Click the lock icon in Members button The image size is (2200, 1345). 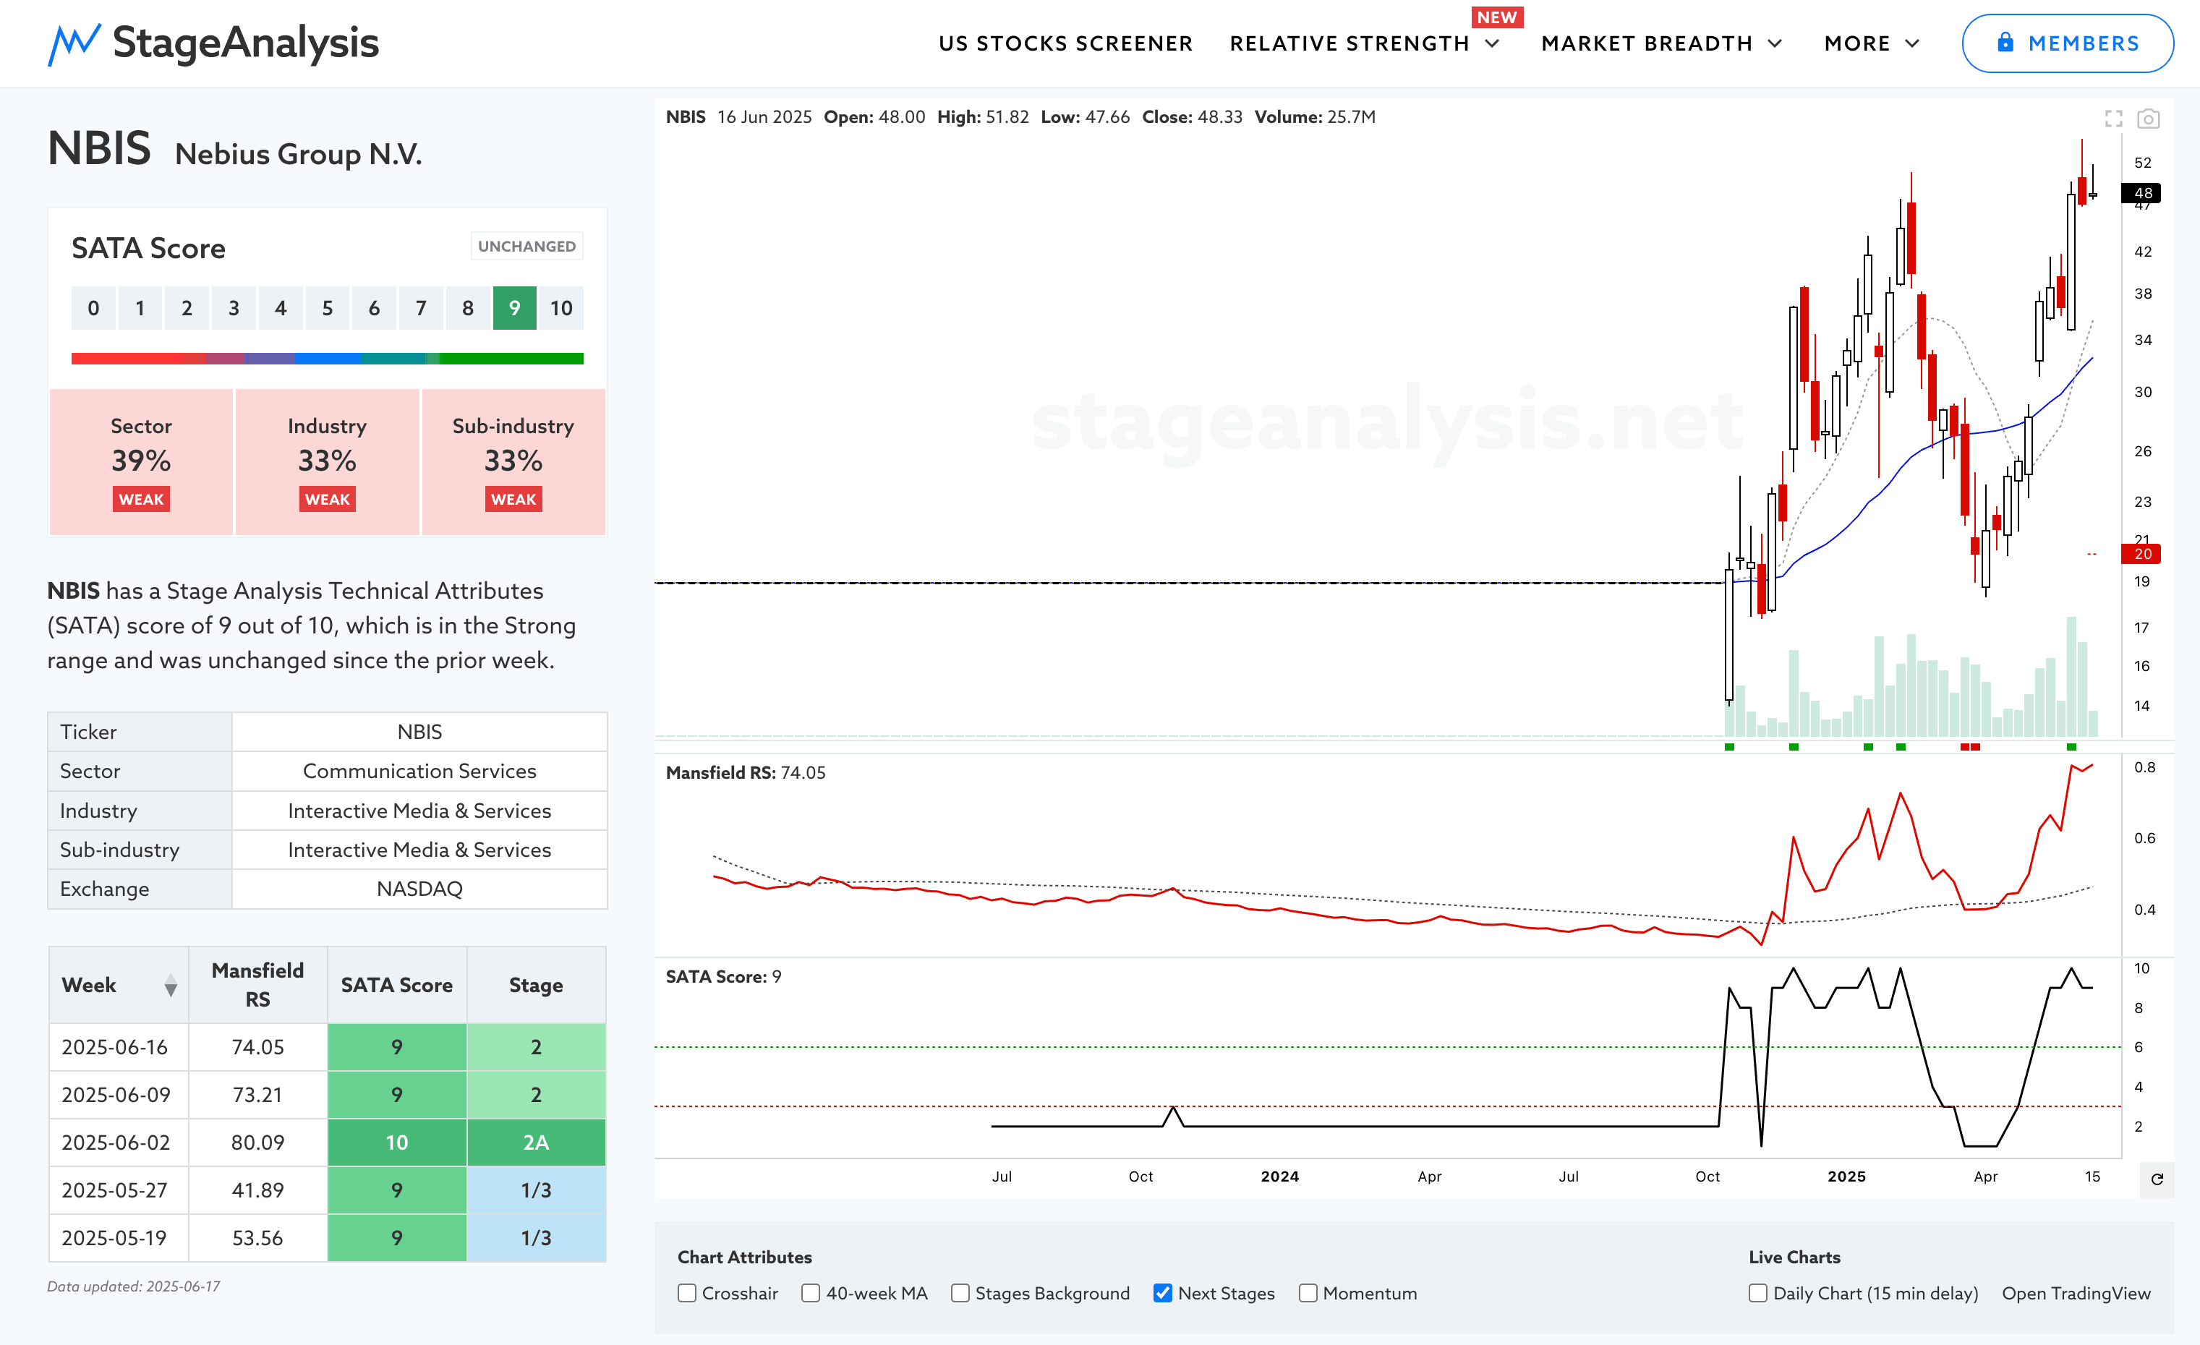[2005, 42]
